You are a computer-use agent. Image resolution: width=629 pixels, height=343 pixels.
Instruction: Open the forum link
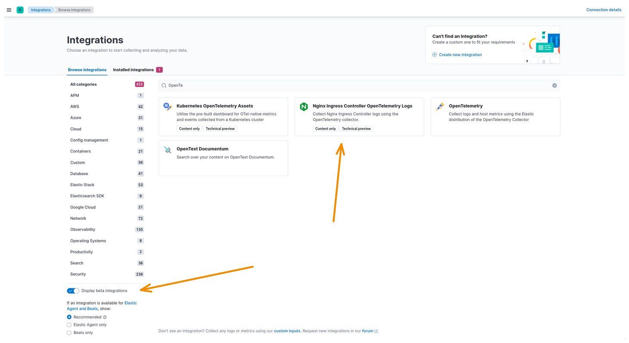point(367,331)
